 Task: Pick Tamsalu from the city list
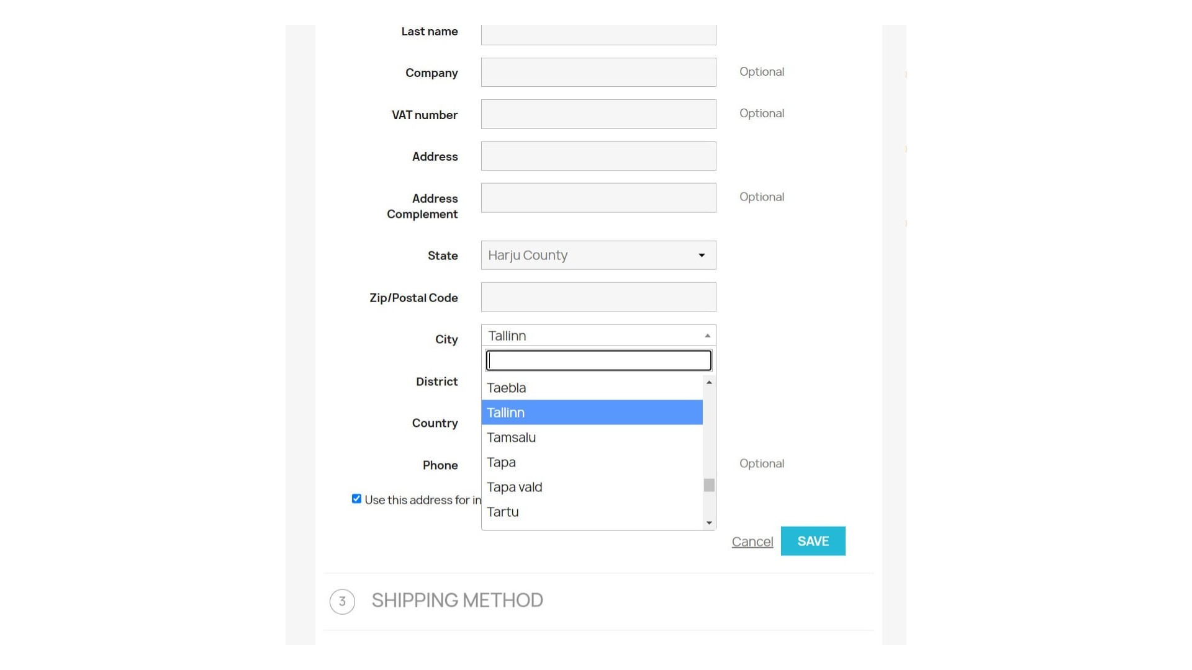pos(592,437)
